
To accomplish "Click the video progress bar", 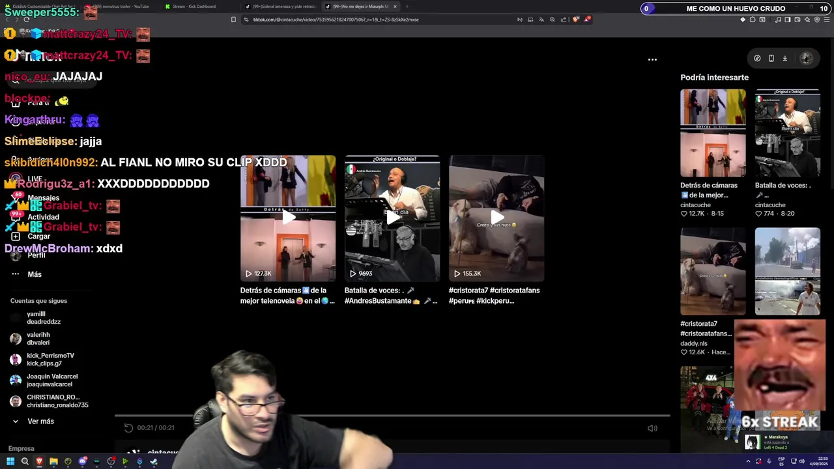I will tap(392, 415).
